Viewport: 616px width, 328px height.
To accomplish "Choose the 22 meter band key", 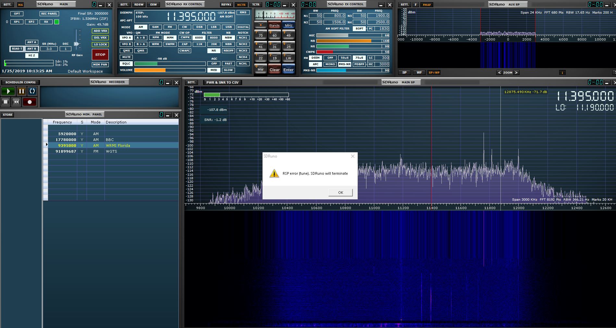I will (x=260, y=57).
